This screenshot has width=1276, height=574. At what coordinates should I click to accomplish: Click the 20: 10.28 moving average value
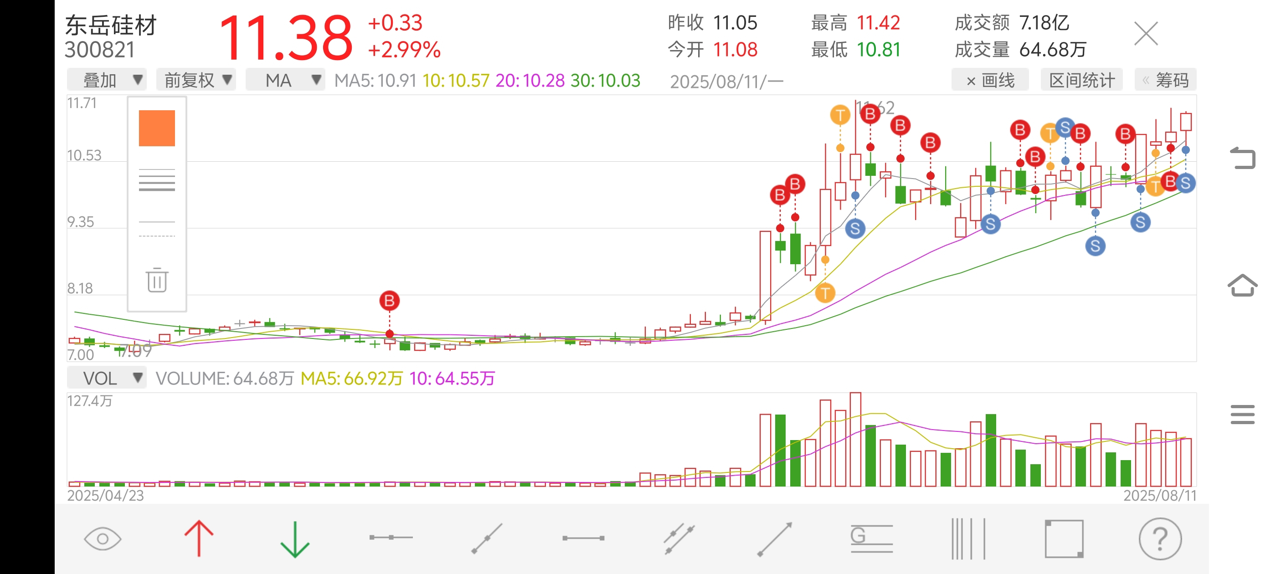click(530, 80)
